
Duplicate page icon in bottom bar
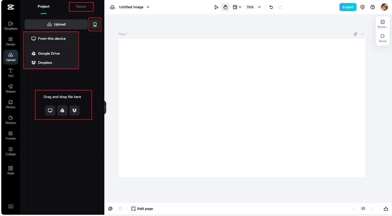click(110, 209)
